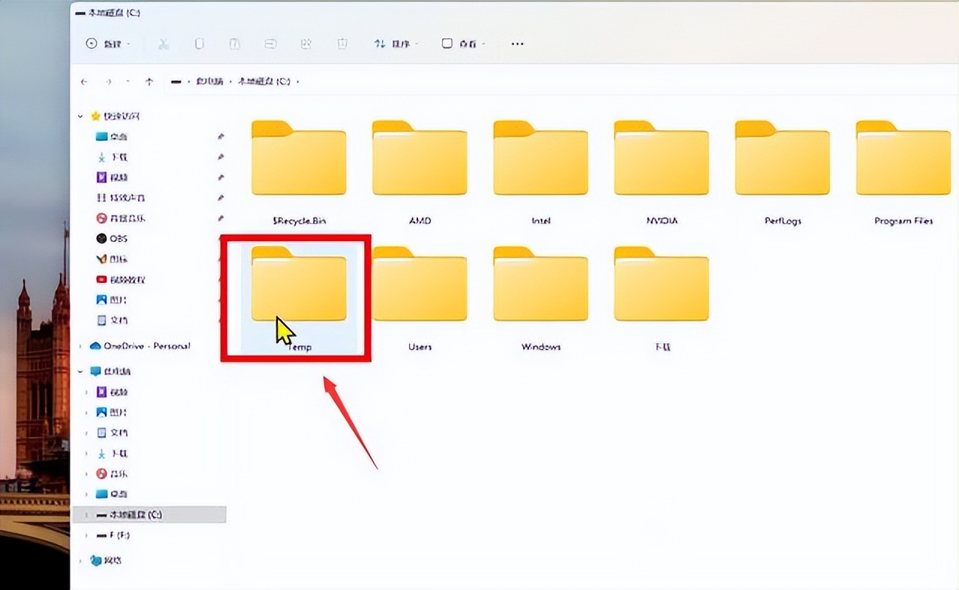
Task: Collapse the Quick Access section
Action: click(x=79, y=116)
